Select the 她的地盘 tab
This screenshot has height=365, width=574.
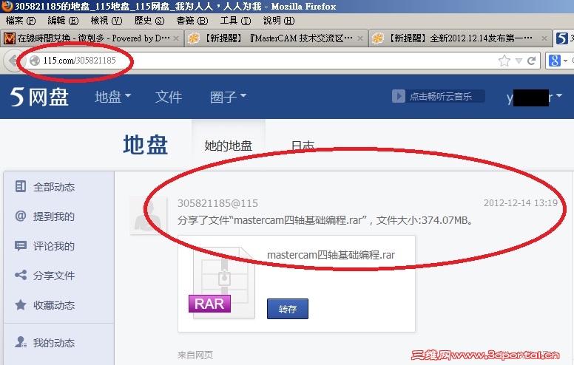(x=229, y=146)
